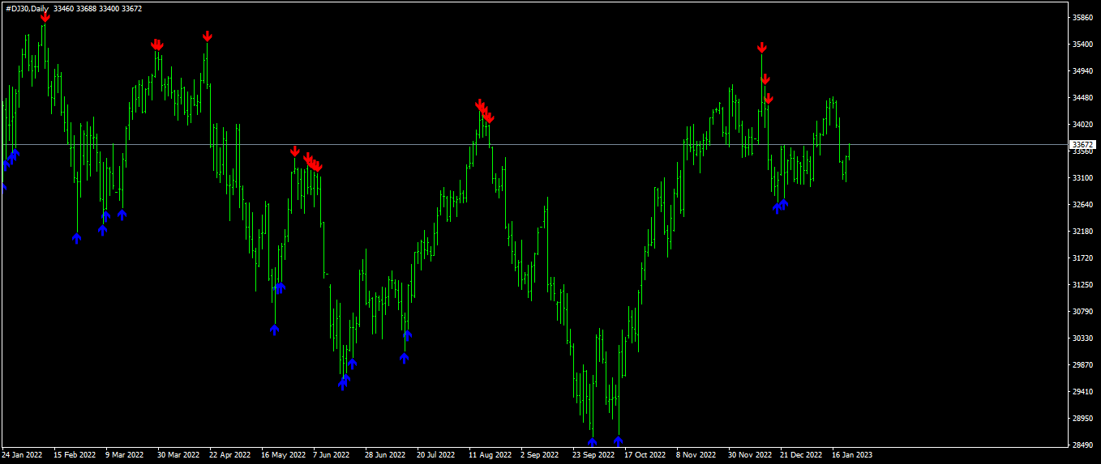Image resolution: width=1101 pixels, height=464 pixels.
Task: Click the red down arrow above April 2022 high
Action: 208,36
